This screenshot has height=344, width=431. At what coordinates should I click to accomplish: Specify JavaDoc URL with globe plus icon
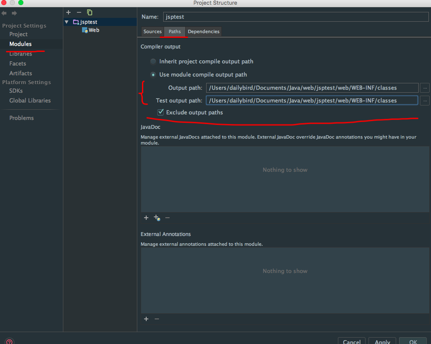(157, 218)
